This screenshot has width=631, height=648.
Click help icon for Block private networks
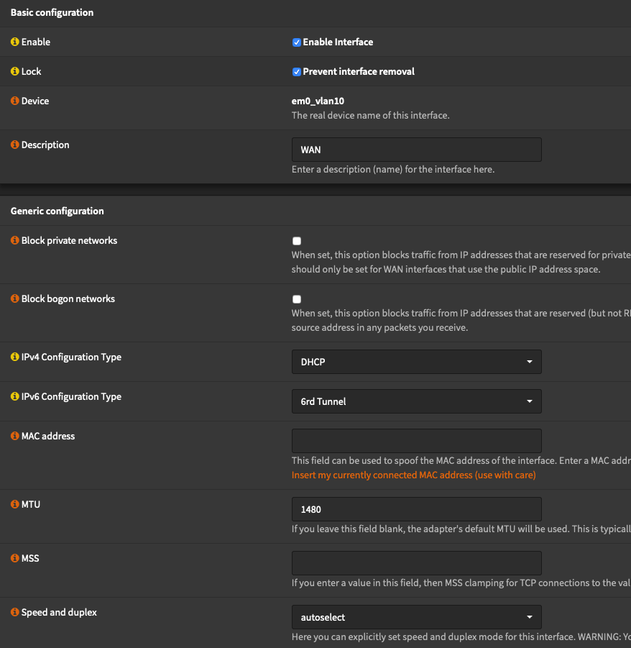click(15, 241)
